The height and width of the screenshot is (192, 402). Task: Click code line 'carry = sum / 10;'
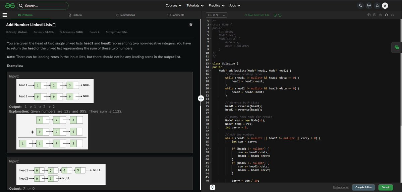click(x=245, y=181)
